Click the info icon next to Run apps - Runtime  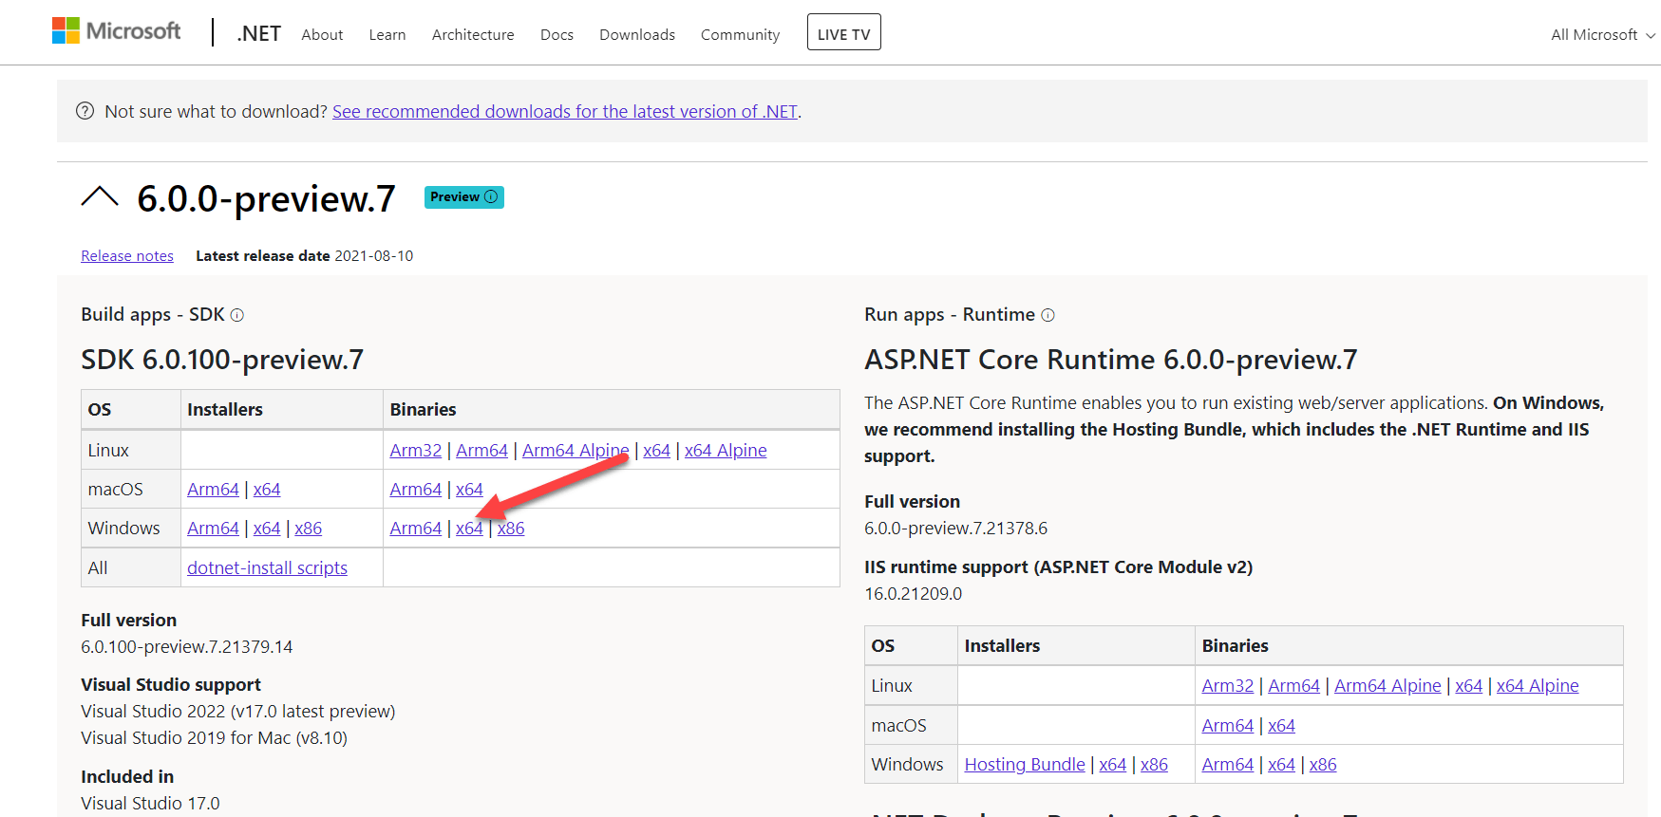(x=1048, y=315)
